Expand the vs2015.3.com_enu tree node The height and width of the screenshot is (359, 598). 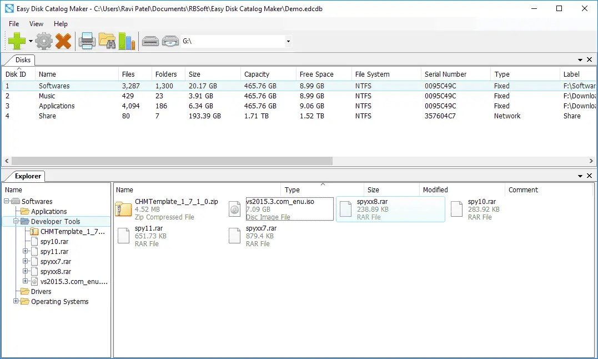coord(25,281)
